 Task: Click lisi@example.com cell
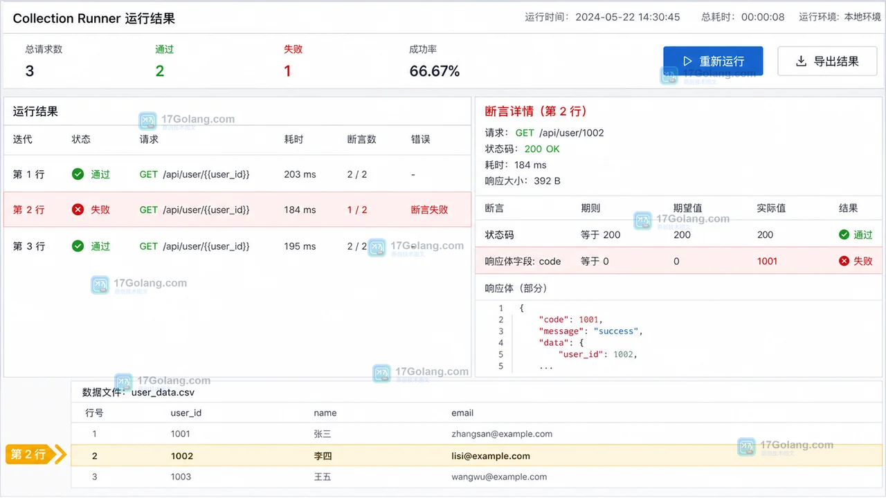tap(491, 456)
